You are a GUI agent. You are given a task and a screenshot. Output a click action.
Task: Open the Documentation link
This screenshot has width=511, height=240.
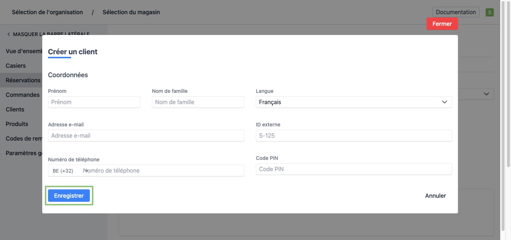[x=456, y=12]
